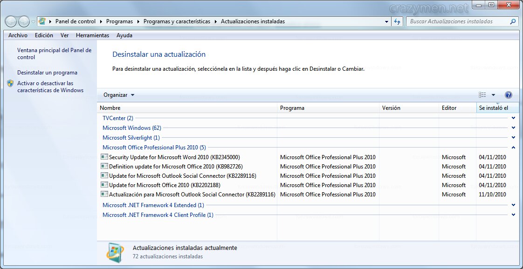
Task: Select the Microsoft Silverlight (1) group header
Action: tap(131, 137)
